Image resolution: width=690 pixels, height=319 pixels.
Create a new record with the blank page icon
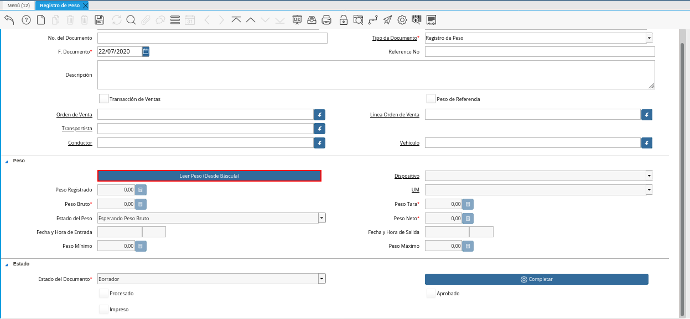coord(41,20)
